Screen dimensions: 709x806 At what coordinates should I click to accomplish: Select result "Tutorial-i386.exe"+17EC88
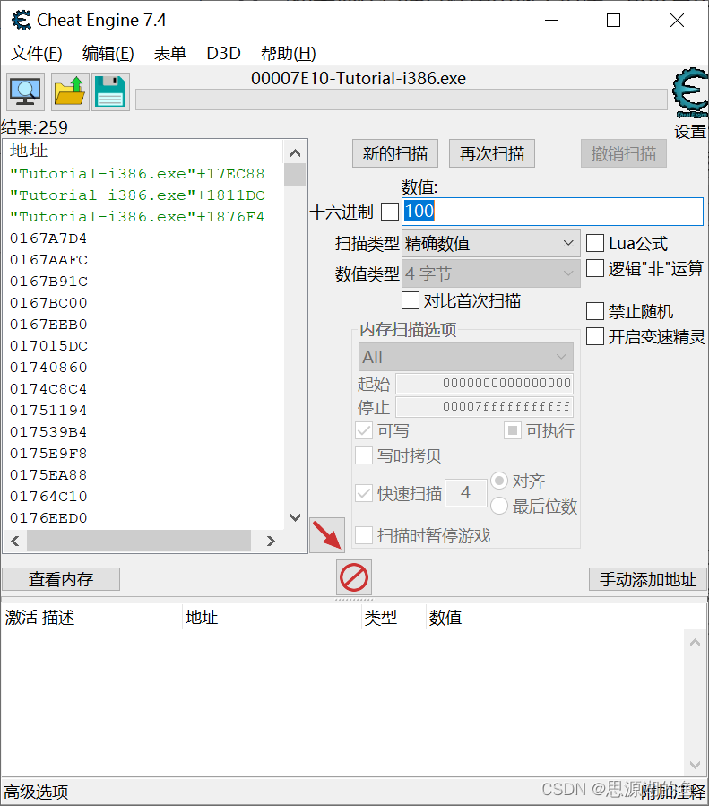[x=137, y=174]
